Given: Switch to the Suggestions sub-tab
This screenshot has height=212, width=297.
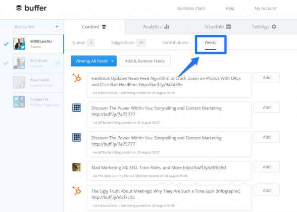Looking at the screenshot, I should [x=123, y=43].
